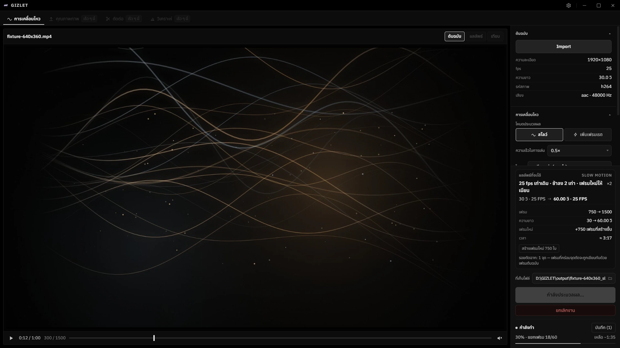Click the processing progress bar
This screenshot has height=348, width=620.
click(565, 343)
